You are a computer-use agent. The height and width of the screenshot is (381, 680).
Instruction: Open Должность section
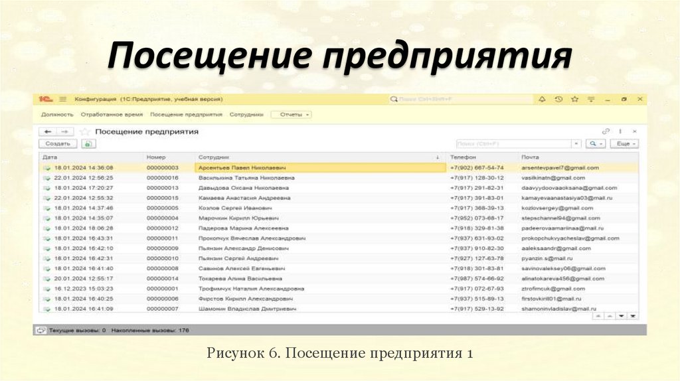57,115
